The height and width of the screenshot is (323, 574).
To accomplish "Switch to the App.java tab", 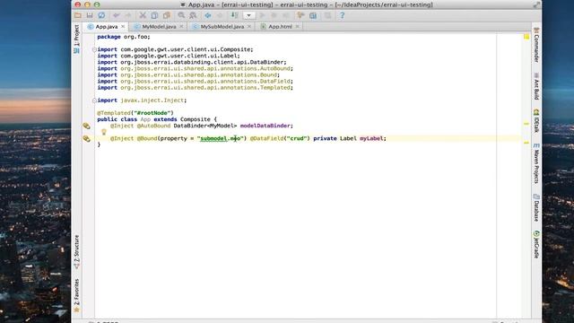I will [107, 27].
